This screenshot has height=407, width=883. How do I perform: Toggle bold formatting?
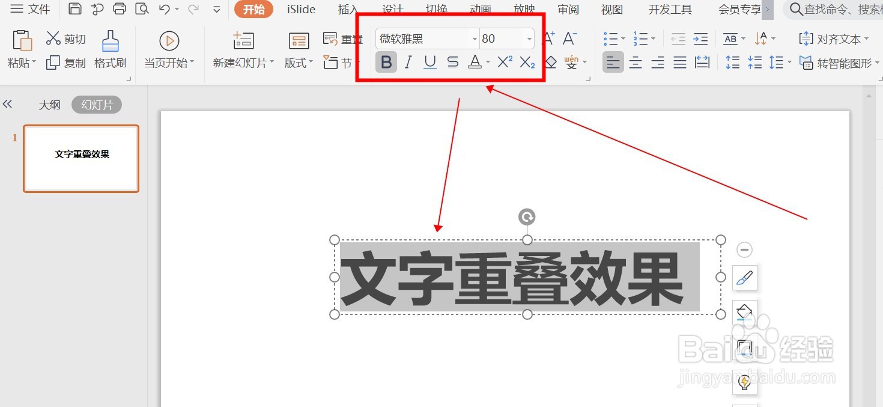[x=386, y=62]
